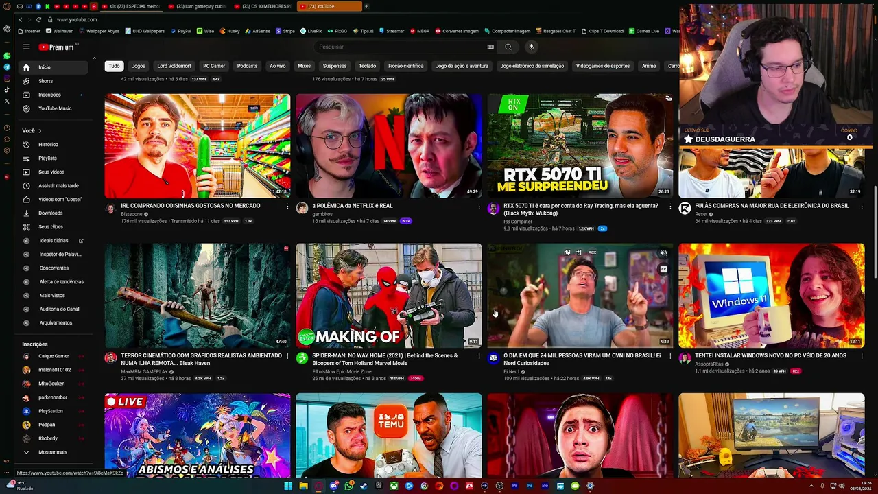Open Photoshop from the taskbar

tap(530, 486)
